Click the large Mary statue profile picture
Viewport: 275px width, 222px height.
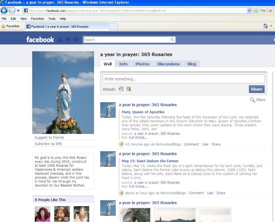63,93
